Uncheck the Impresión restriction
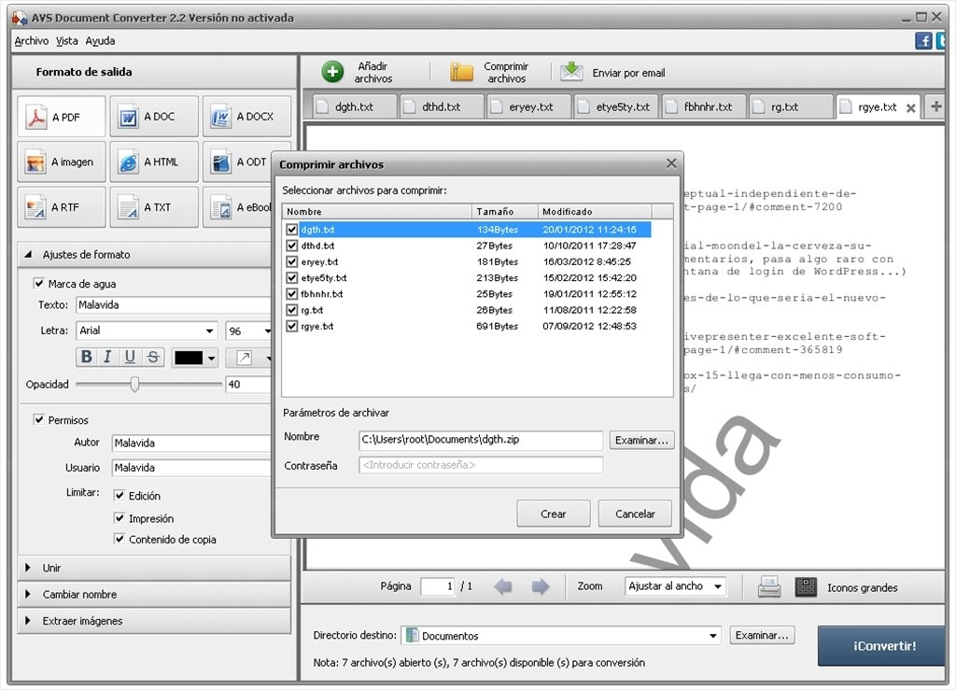 point(119,518)
